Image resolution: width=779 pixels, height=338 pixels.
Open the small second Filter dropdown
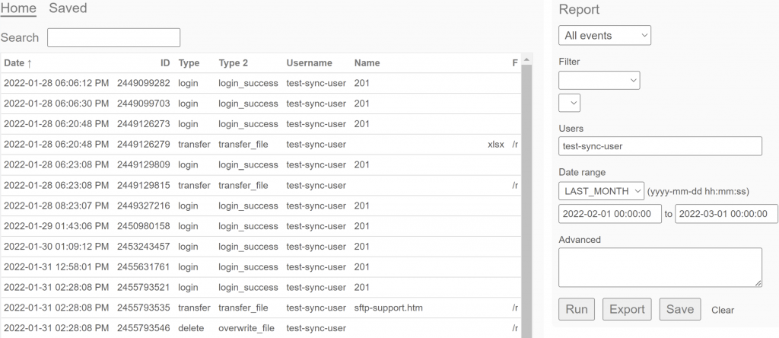coord(569,103)
